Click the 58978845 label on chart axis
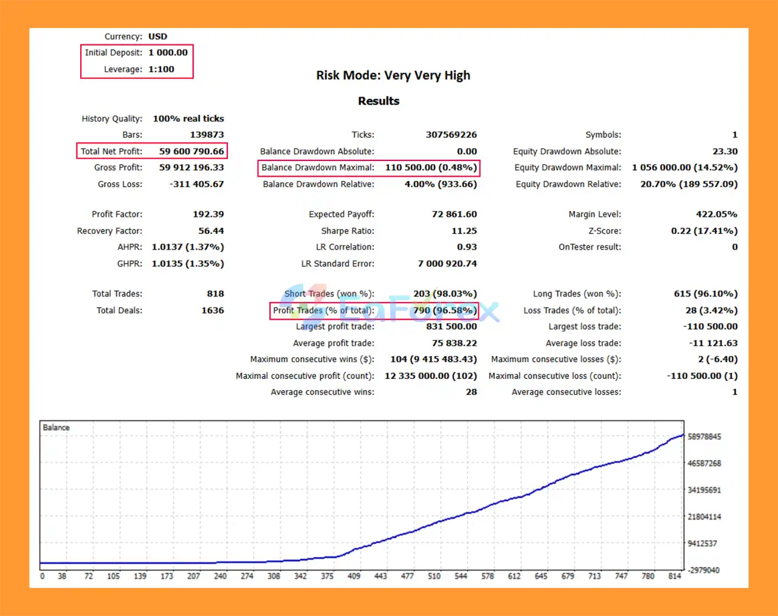778x616 pixels. (x=704, y=437)
